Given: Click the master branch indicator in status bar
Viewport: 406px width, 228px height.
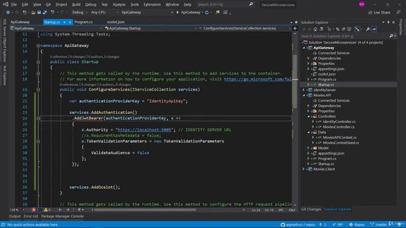Looking at the screenshot, I should 378,225.
